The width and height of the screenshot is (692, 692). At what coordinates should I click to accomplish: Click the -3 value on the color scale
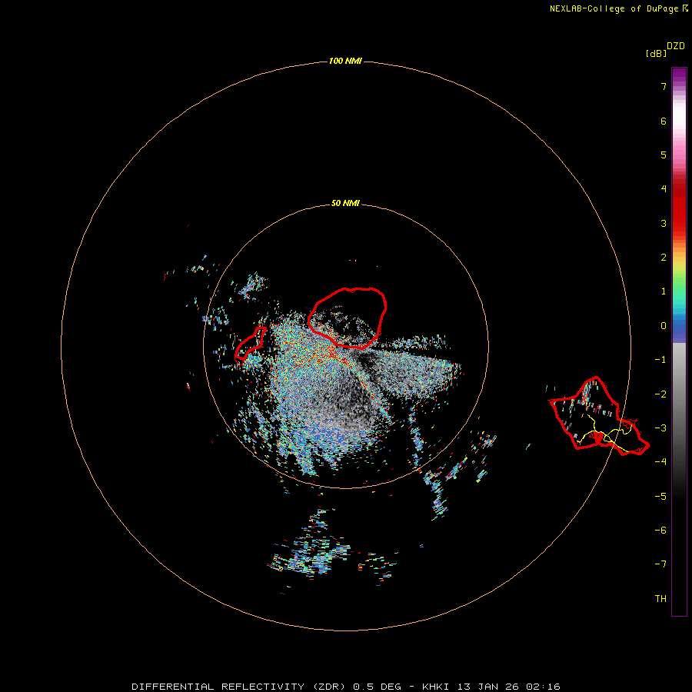coord(660,428)
